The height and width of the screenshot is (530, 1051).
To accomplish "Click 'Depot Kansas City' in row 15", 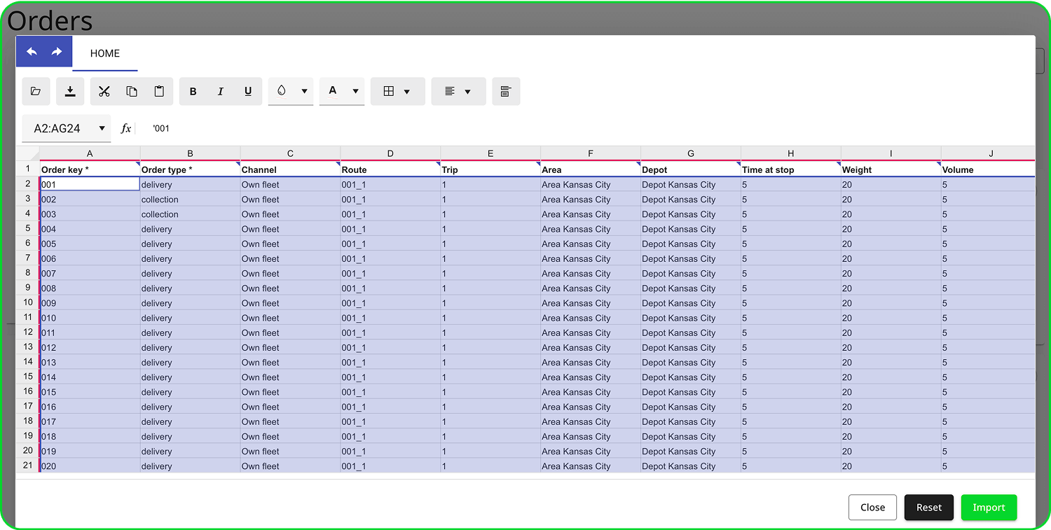I will [691, 377].
